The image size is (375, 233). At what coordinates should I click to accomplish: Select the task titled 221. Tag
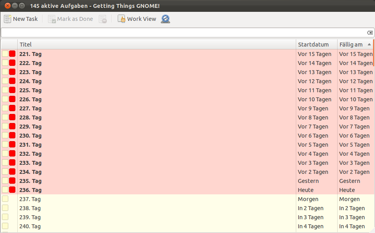[x=30, y=54]
